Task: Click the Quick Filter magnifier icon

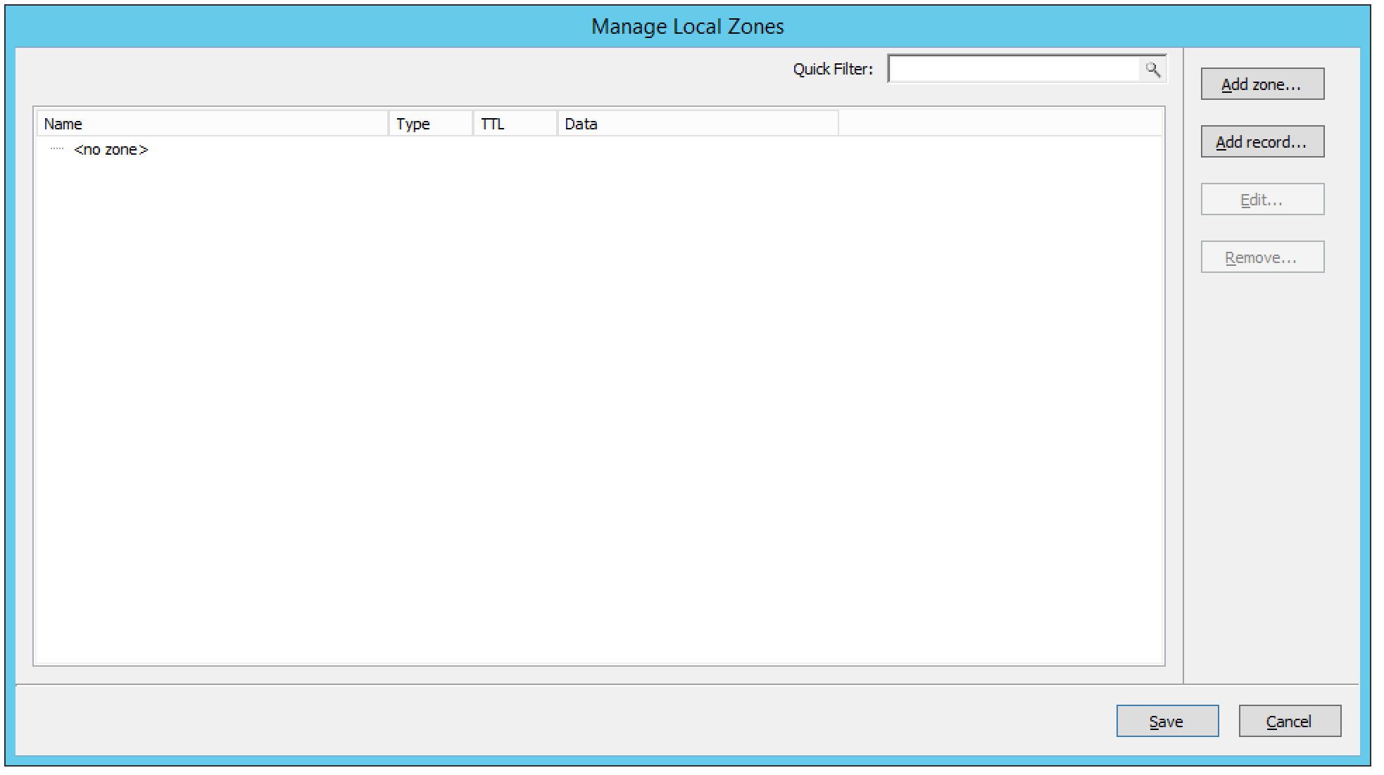Action: (1152, 69)
